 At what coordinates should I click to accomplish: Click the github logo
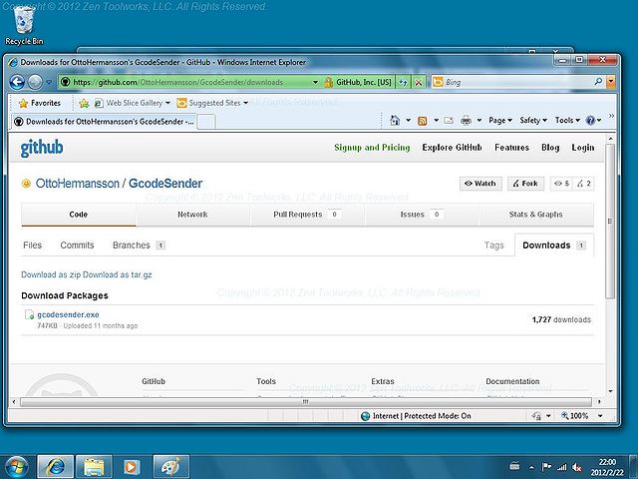42,148
